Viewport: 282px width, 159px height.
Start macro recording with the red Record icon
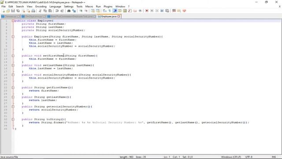(147, 11)
